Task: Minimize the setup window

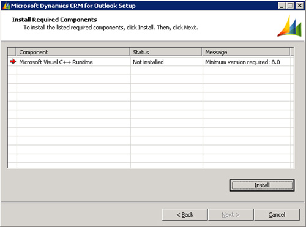Action: click(282, 6)
